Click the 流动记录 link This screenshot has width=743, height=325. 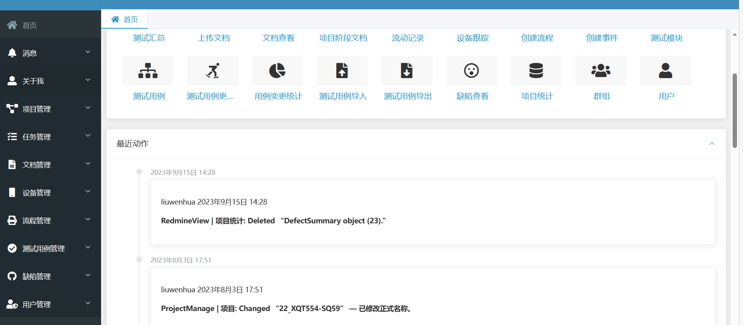408,38
